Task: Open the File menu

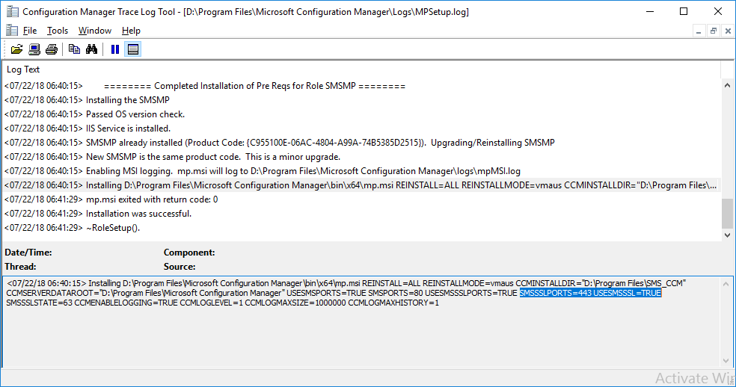Action: [x=30, y=31]
